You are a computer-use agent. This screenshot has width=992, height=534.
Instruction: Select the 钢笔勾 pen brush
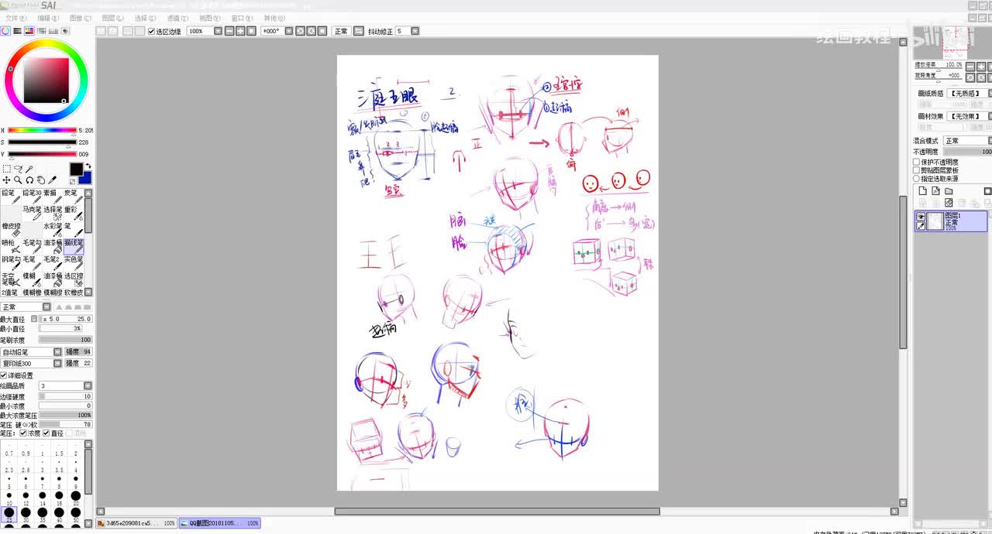pyautogui.click(x=11, y=265)
